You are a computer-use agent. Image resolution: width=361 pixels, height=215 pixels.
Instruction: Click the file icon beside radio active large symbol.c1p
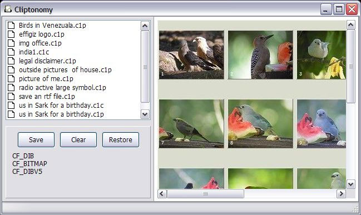(x=11, y=87)
